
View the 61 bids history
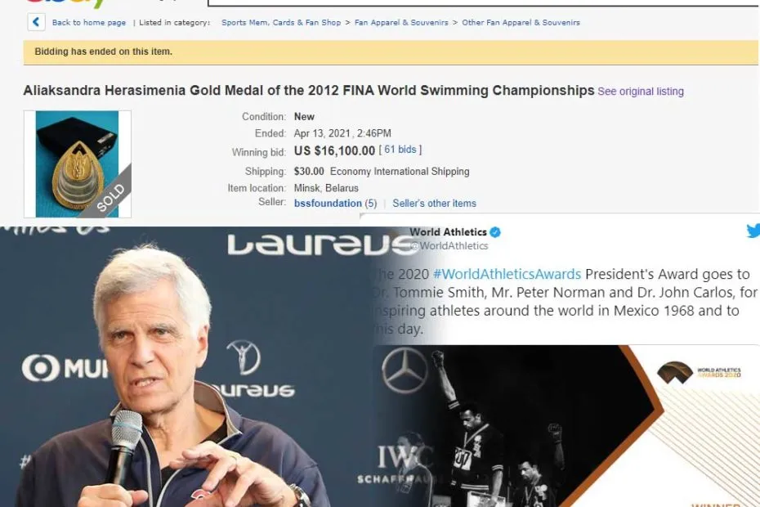(400, 150)
